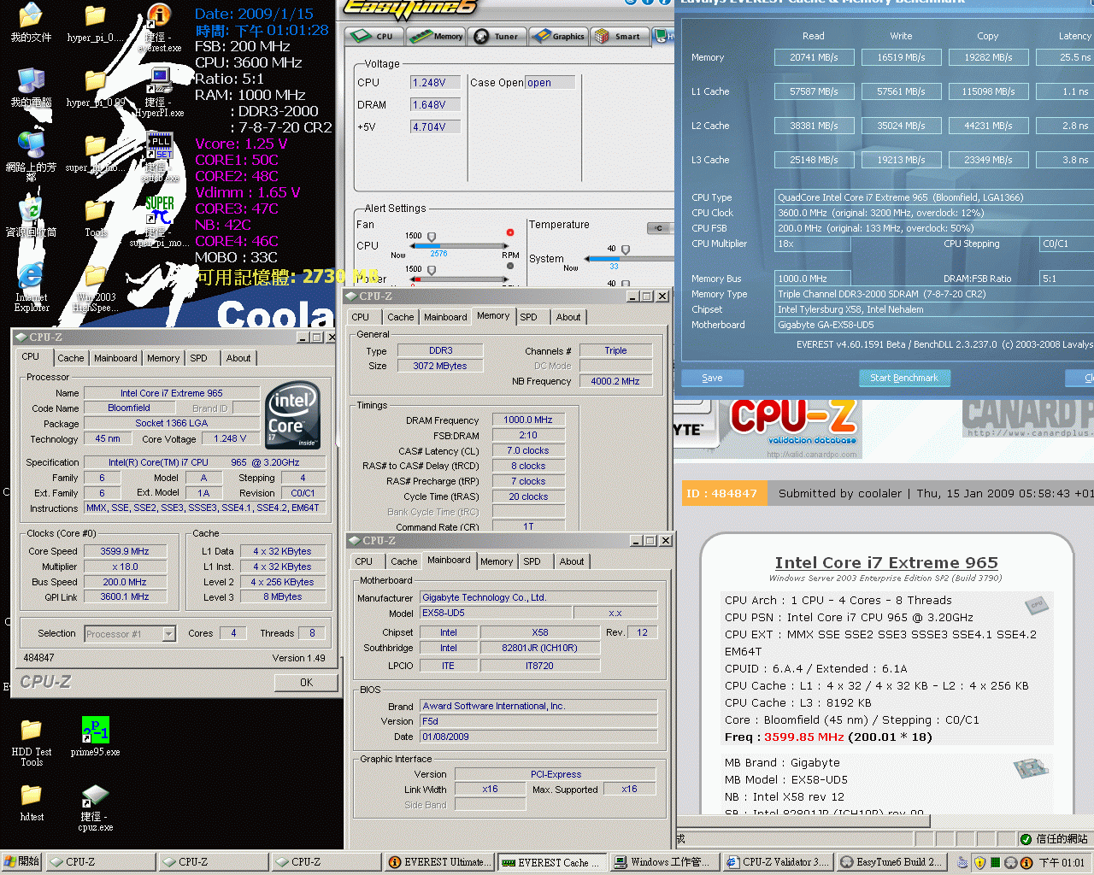The height and width of the screenshot is (875, 1094).
Task: Click the NB Frequency 4000.2 MHz value
Action: (615, 381)
